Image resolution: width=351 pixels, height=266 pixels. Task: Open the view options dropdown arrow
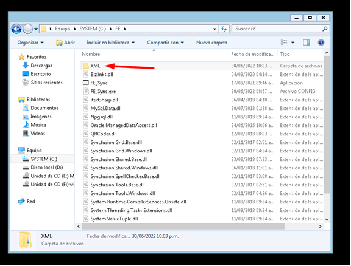[292, 43]
